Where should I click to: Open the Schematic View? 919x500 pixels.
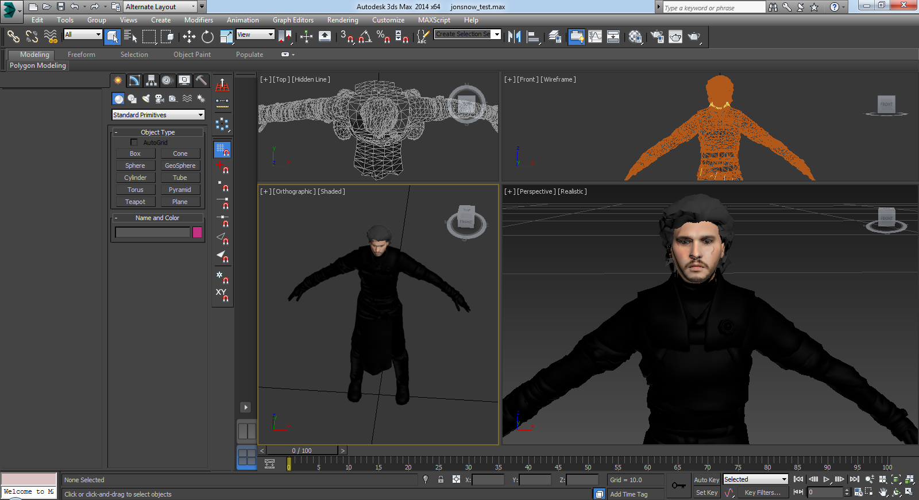[x=613, y=37]
